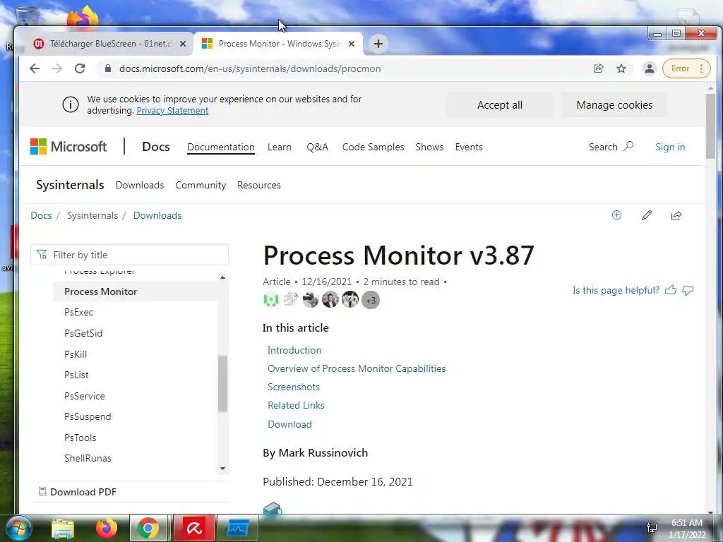Screen dimensions: 723x542
Task: Click the +3 contributors badge
Action: (x=371, y=300)
